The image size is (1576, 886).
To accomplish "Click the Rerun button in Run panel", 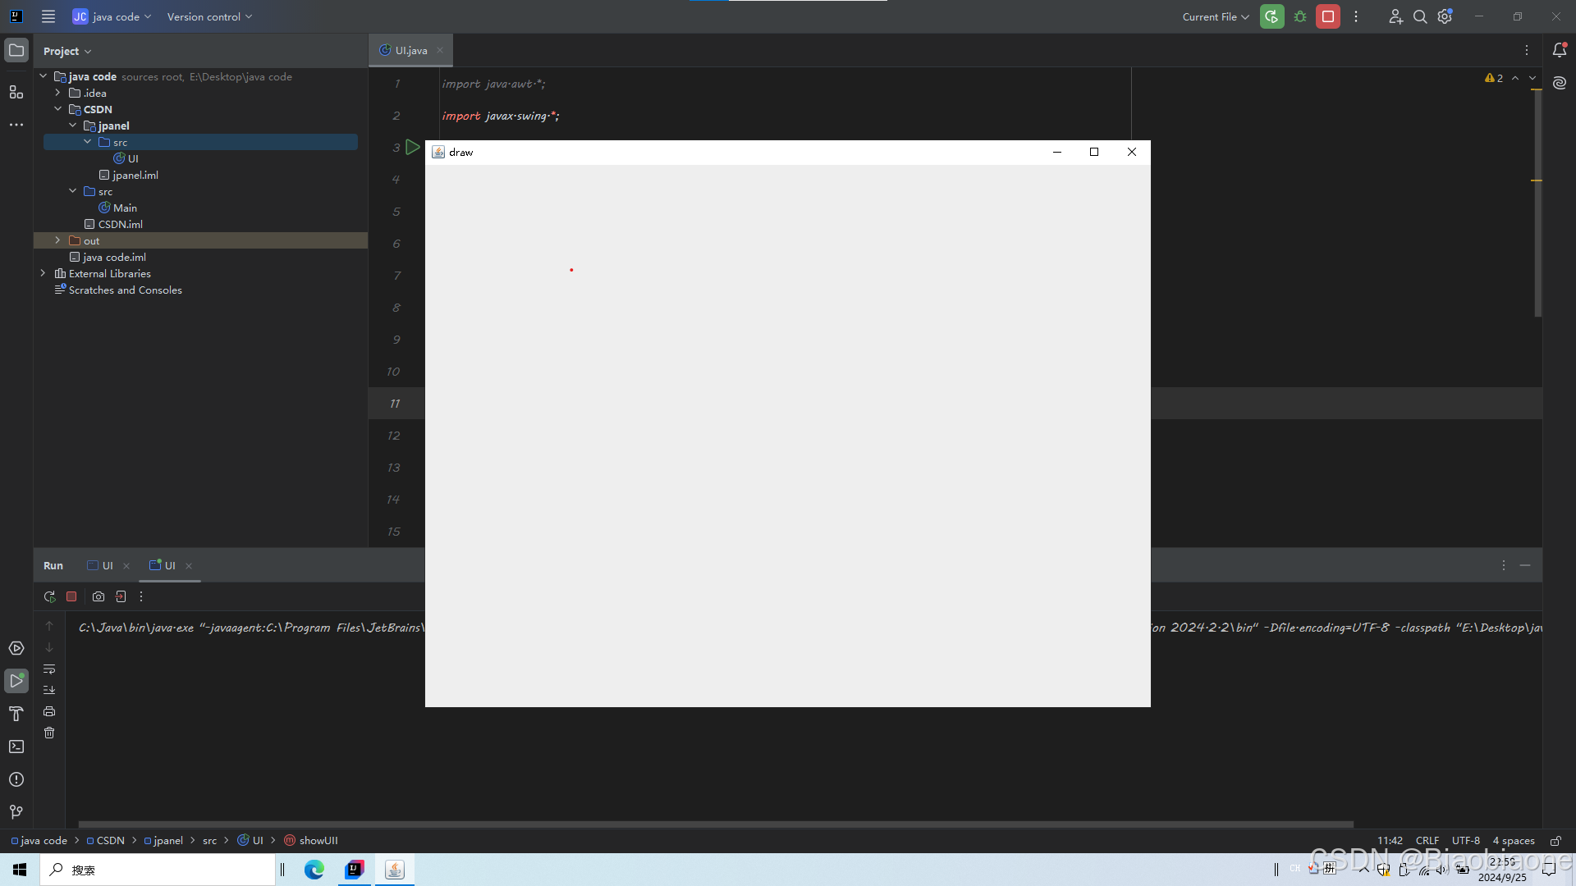I will (x=49, y=597).
